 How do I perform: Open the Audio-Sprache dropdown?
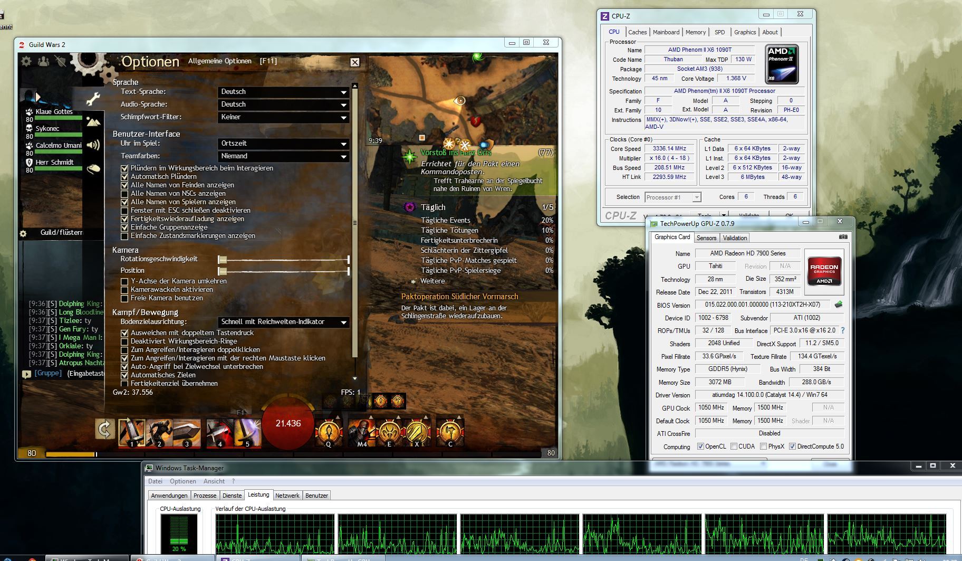[284, 104]
